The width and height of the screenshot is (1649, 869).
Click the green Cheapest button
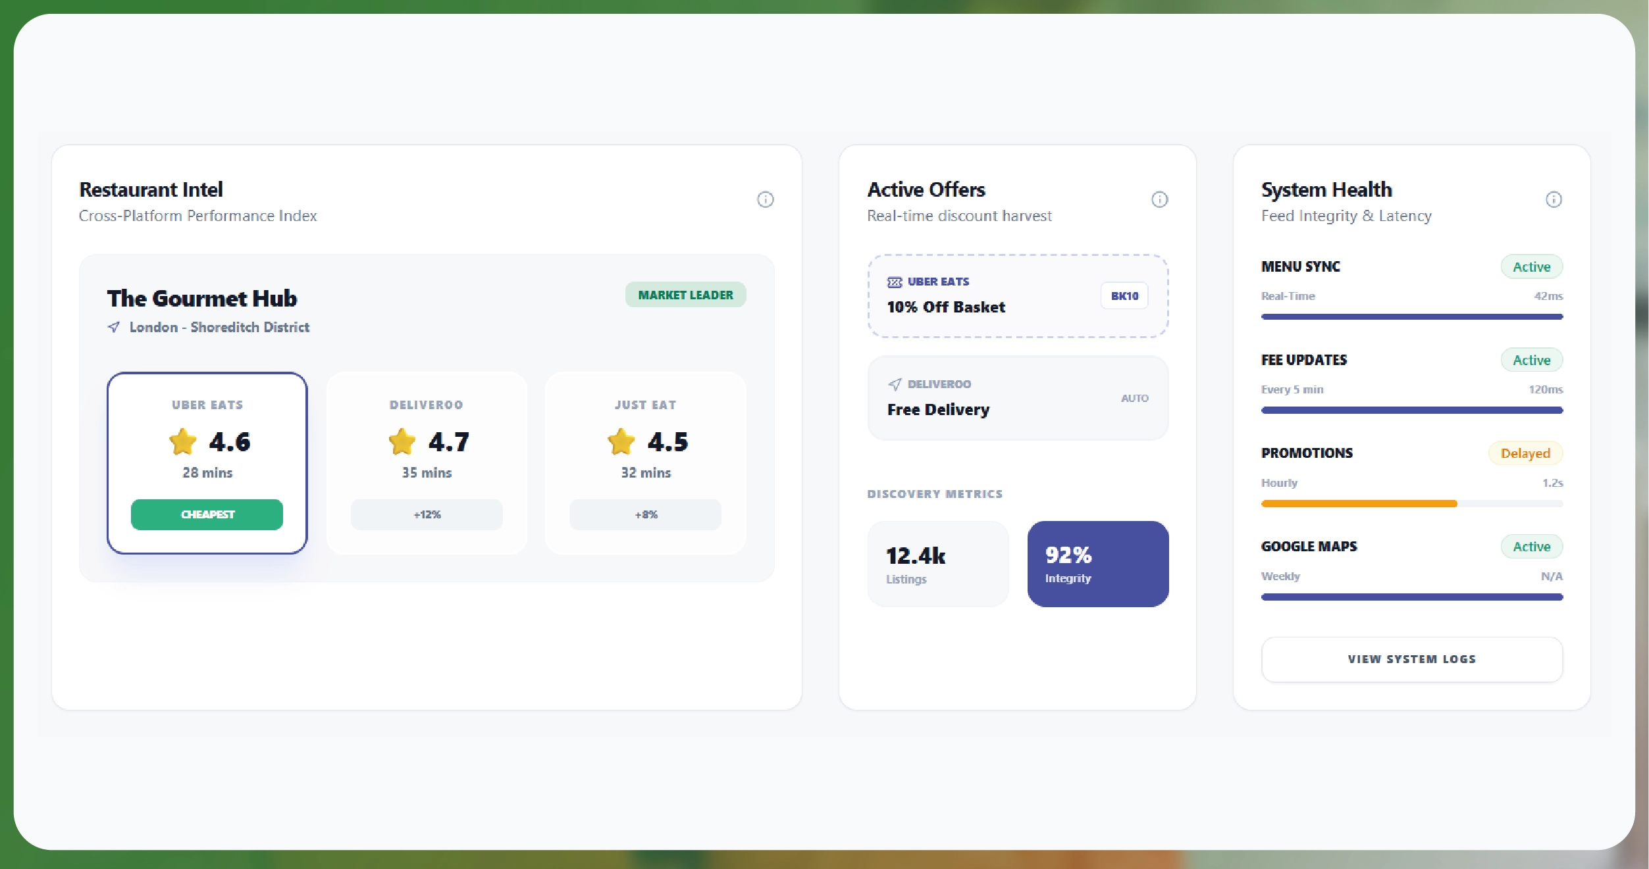click(x=207, y=514)
